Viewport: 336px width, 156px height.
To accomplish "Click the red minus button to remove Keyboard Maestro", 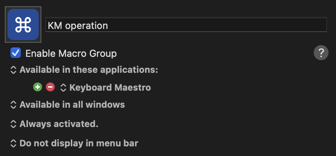I will (x=50, y=87).
